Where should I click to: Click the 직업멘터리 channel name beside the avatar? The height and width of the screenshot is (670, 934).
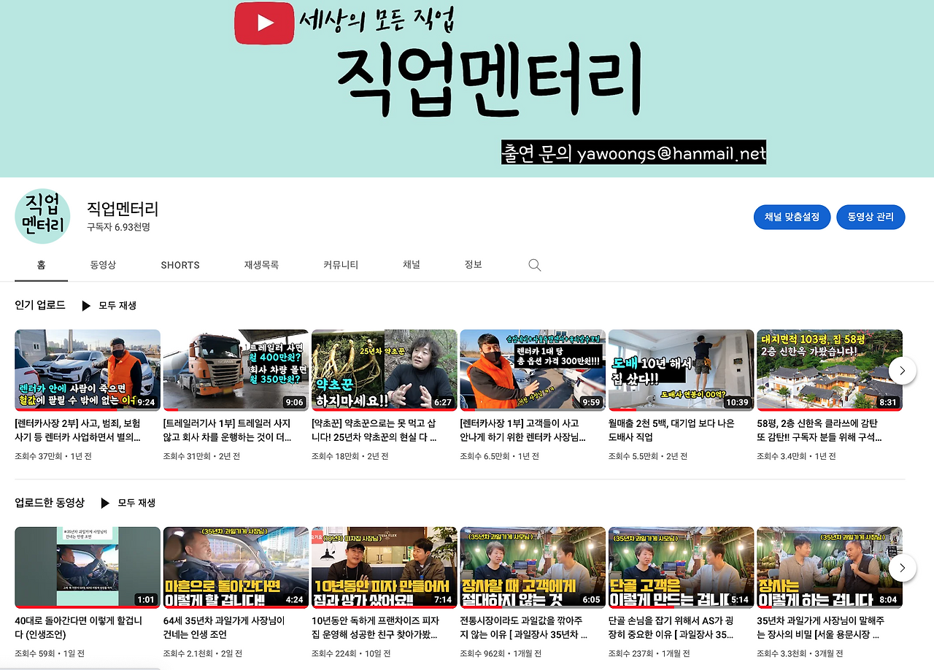pyautogui.click(x=123, y=209)
